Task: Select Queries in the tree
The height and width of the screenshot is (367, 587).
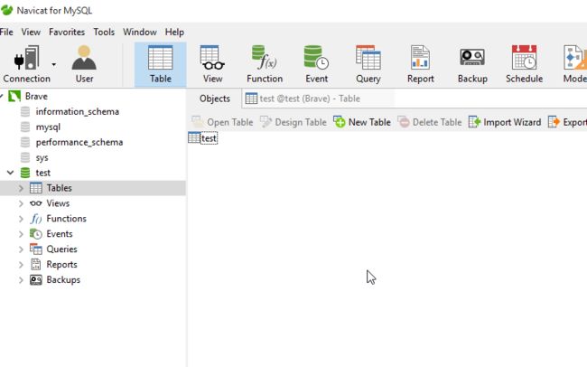Action: tap(61, 249)
